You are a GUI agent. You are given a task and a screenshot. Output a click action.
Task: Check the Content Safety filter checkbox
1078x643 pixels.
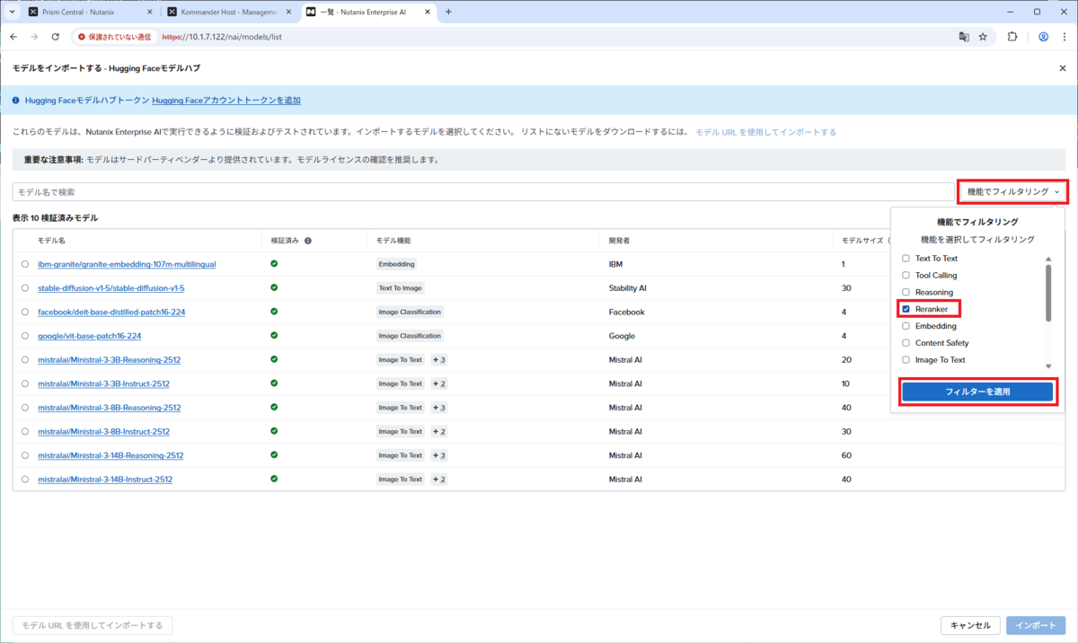click(906, 343)
